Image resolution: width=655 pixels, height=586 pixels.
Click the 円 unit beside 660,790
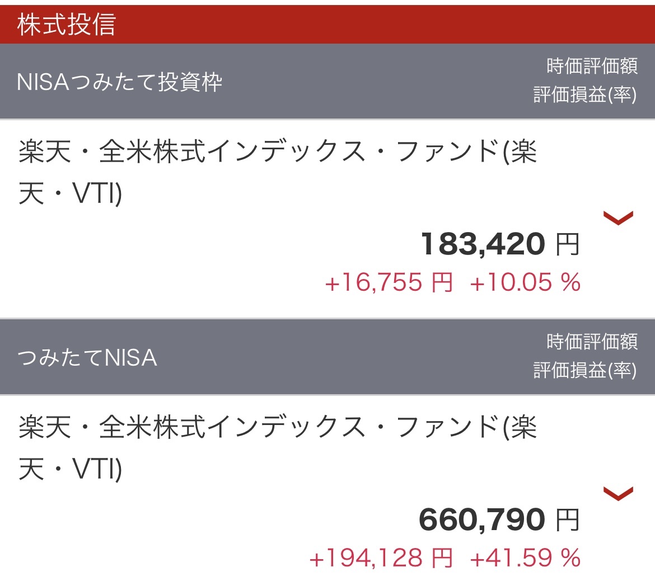tap(568, 521)
